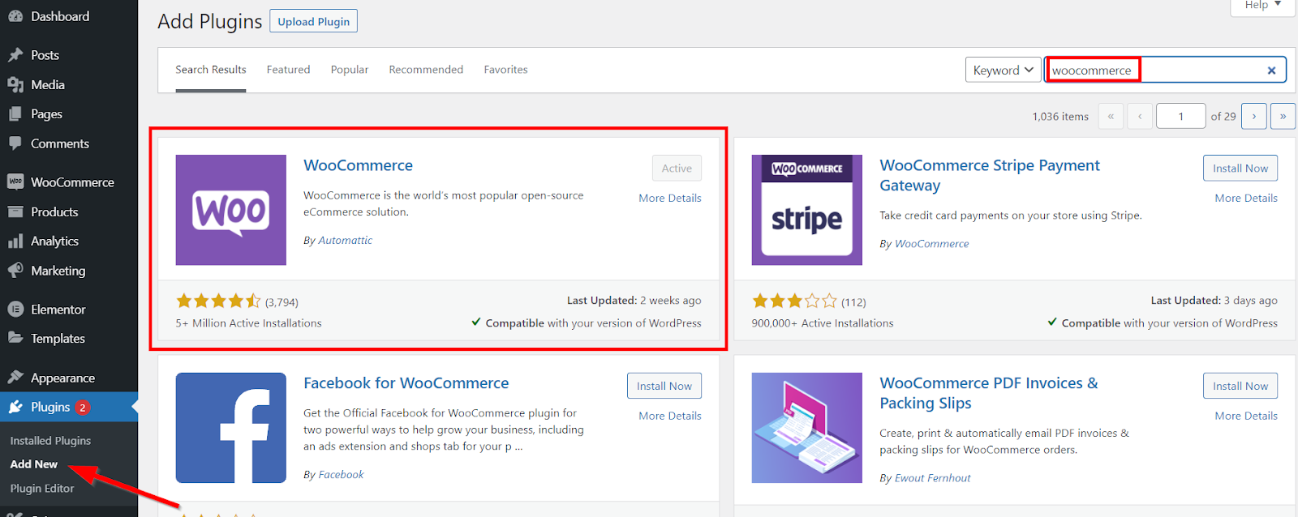Open More Details for PDF Invoices
The width and height of the screenshot is (1298, 517).
1246,416
